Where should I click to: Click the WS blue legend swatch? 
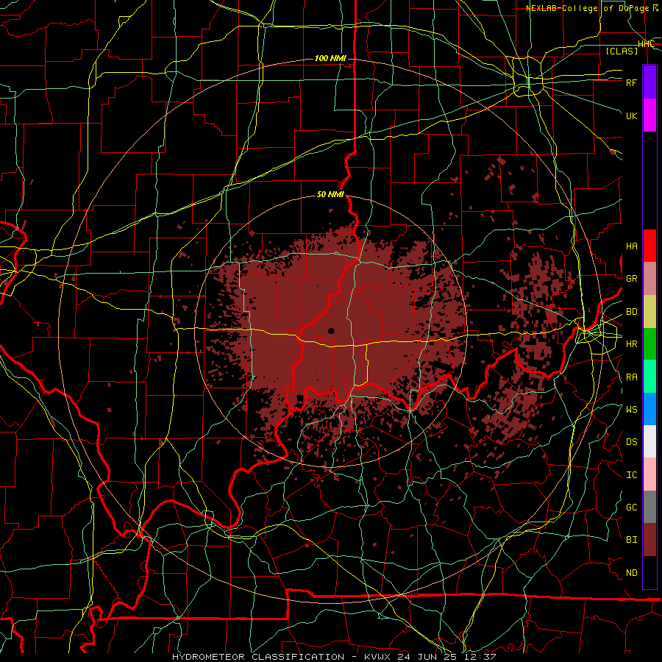(649, 409)
